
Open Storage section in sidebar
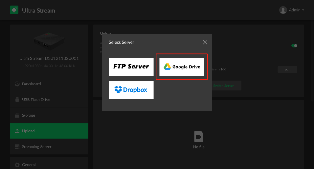pyautogui.click(x=49, y=115)
